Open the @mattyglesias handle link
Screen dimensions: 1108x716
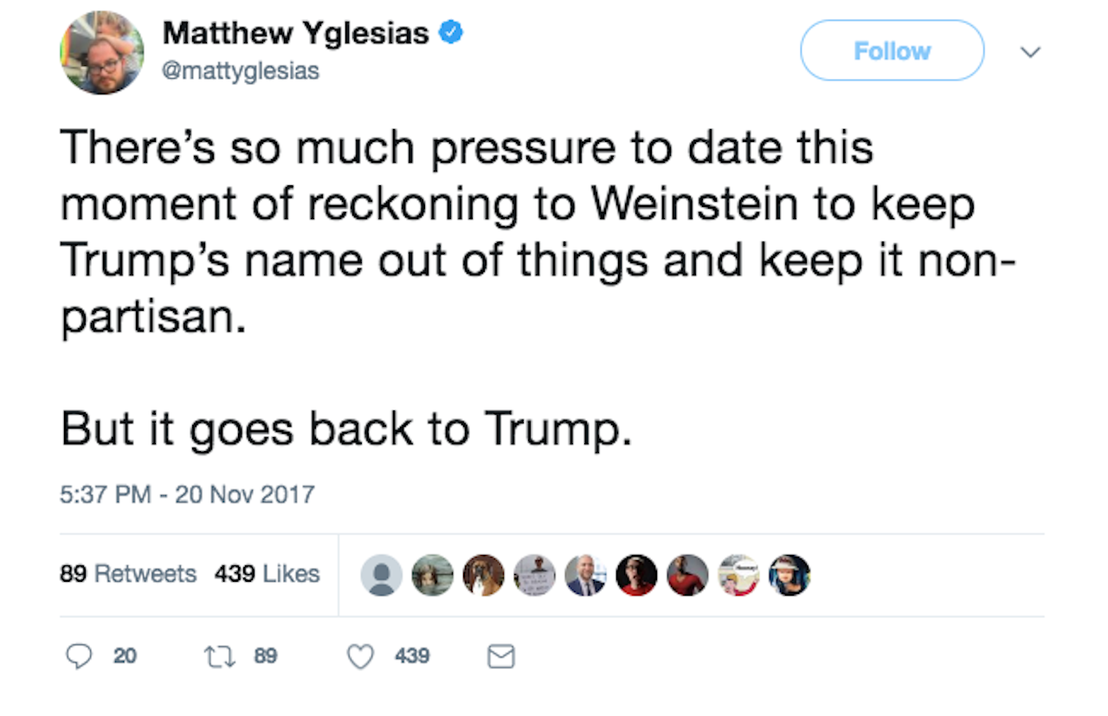241,71
